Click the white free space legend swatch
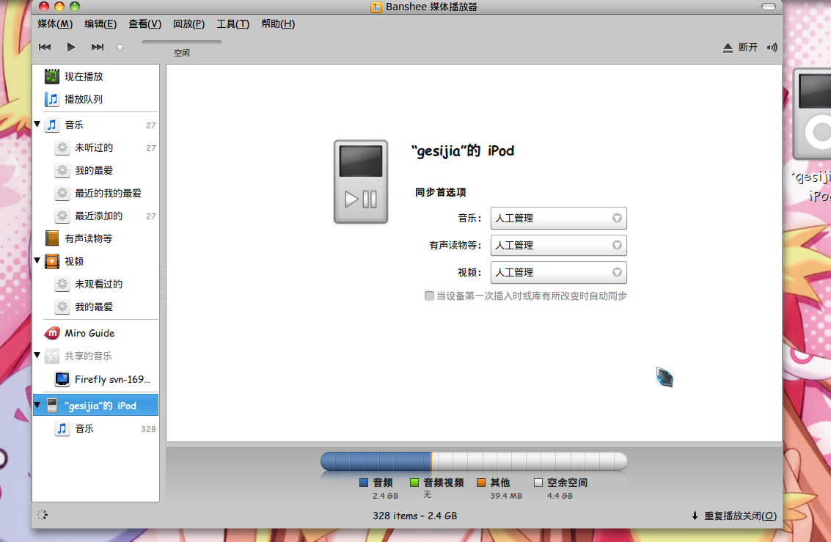The height and width of the screenshot is (542, 831). [538, 483]
